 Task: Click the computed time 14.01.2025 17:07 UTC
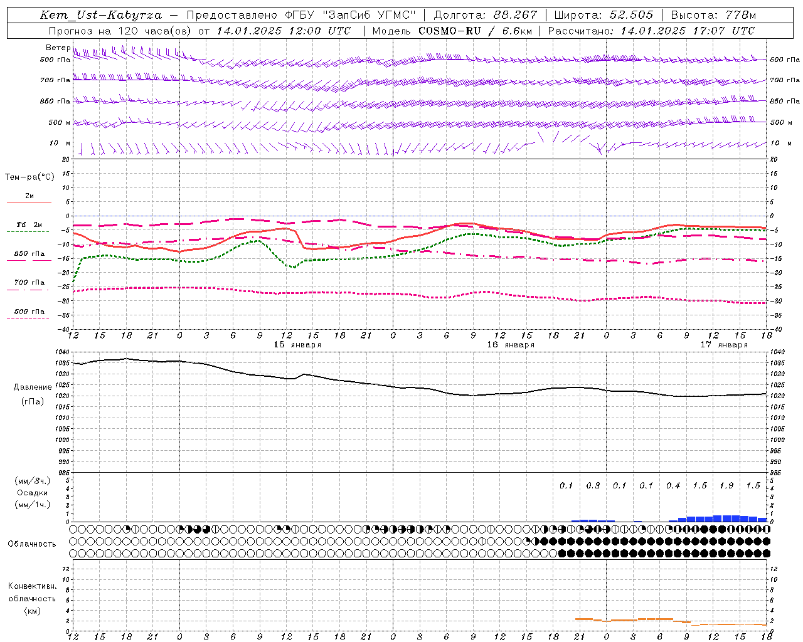pos(688,31)
